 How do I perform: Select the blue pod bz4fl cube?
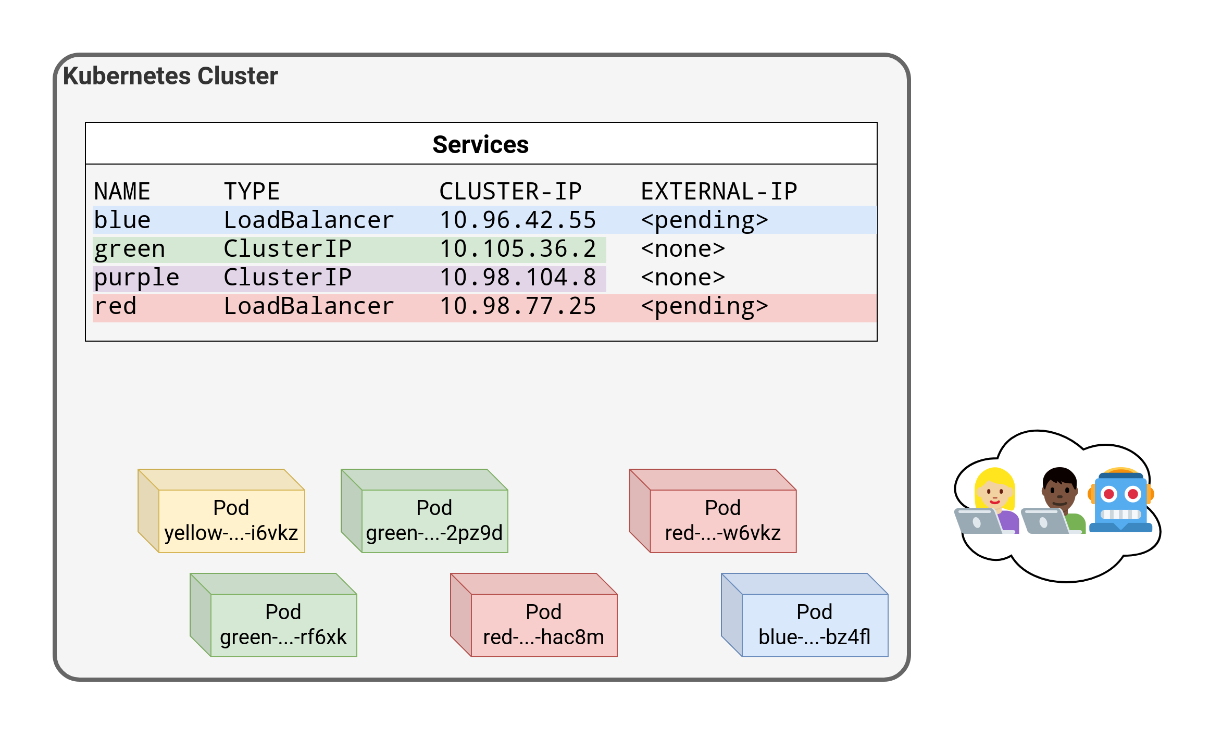coord(814,624)
